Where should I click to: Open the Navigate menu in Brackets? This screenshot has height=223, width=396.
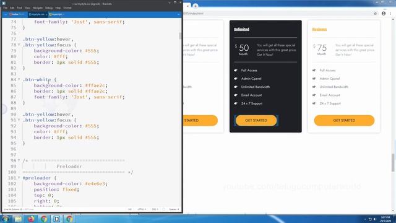click(x=37, y=8)
